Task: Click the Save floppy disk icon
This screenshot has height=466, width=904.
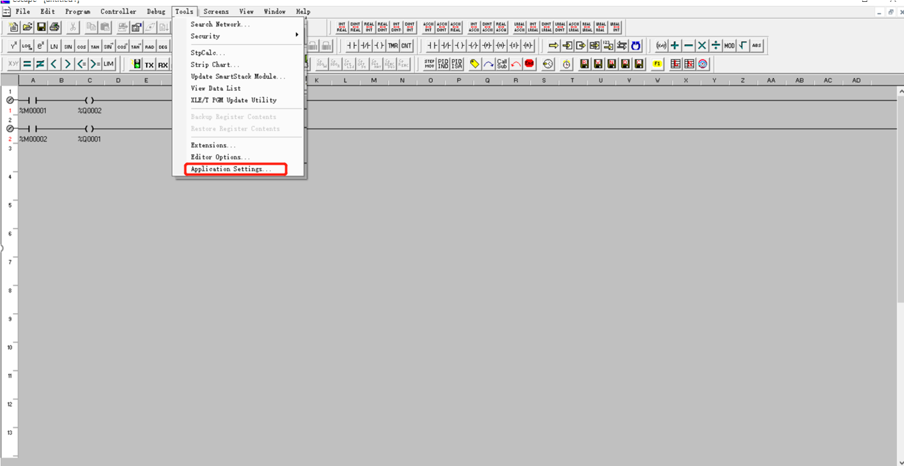Action: (x=41, y=27)
